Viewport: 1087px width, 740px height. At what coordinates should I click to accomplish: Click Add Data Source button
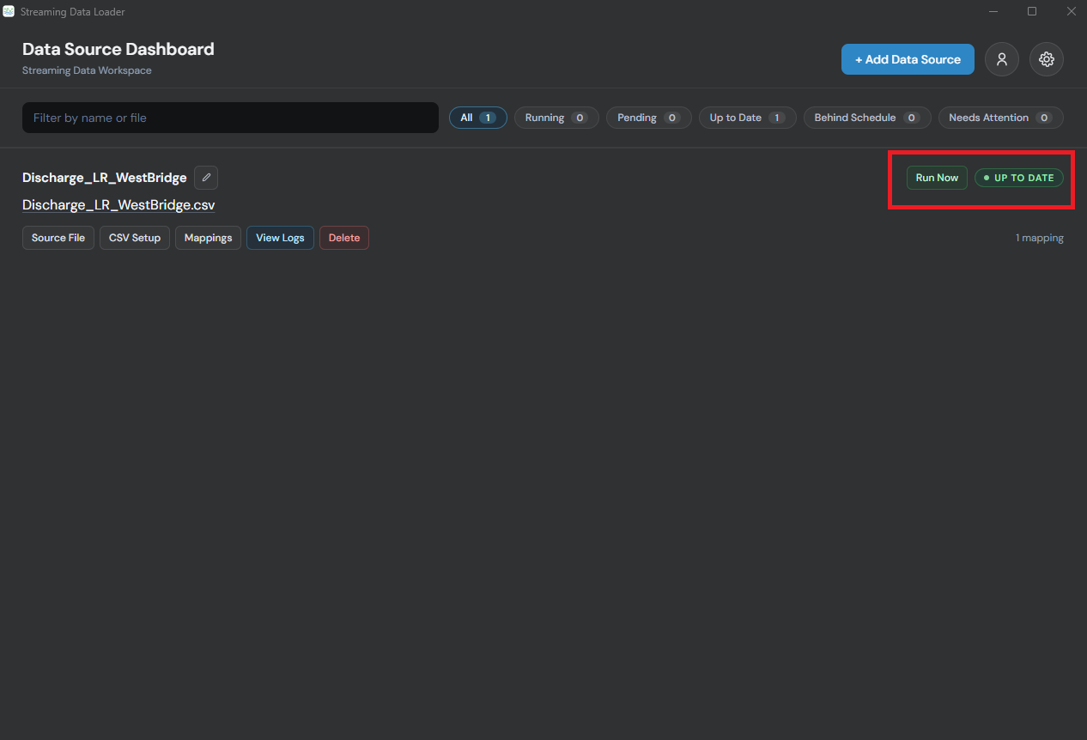[908, 59]
